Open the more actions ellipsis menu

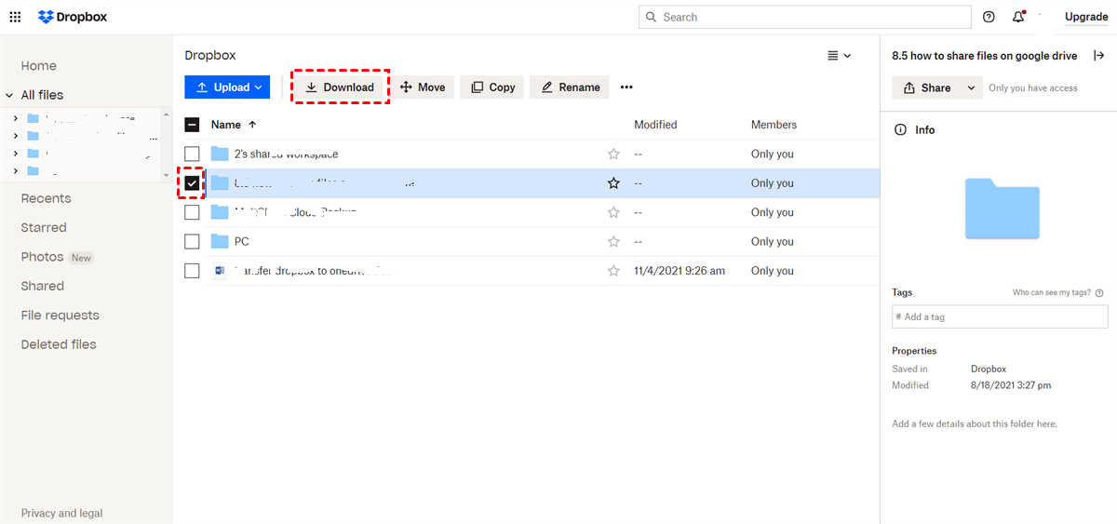point(626,87)
